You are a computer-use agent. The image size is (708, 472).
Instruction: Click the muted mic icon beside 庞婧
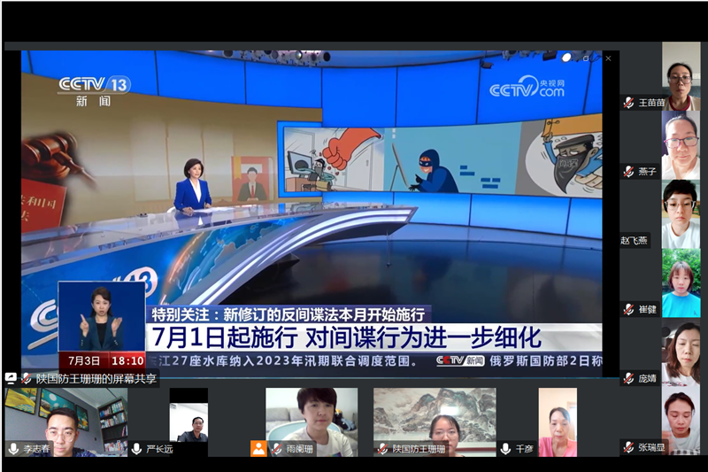click(628, 378)
